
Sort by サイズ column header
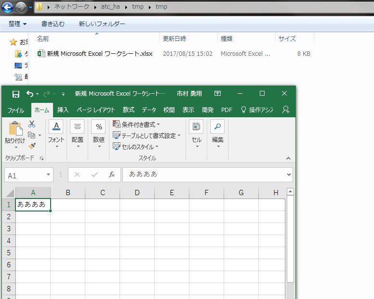(x=294, y=38)
